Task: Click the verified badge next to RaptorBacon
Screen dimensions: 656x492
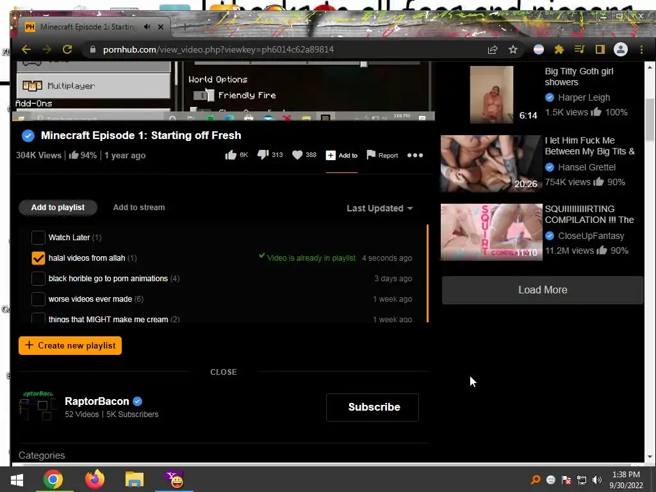Action: point(137,401)
